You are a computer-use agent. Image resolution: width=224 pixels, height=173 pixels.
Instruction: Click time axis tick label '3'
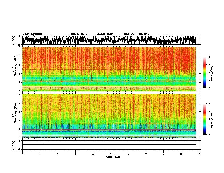[75, 154]
